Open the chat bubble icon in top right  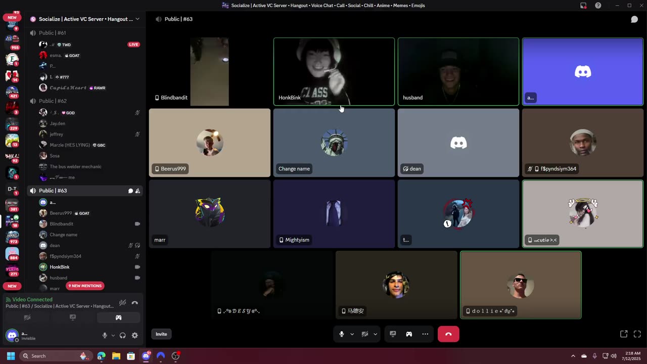(634, 19)
